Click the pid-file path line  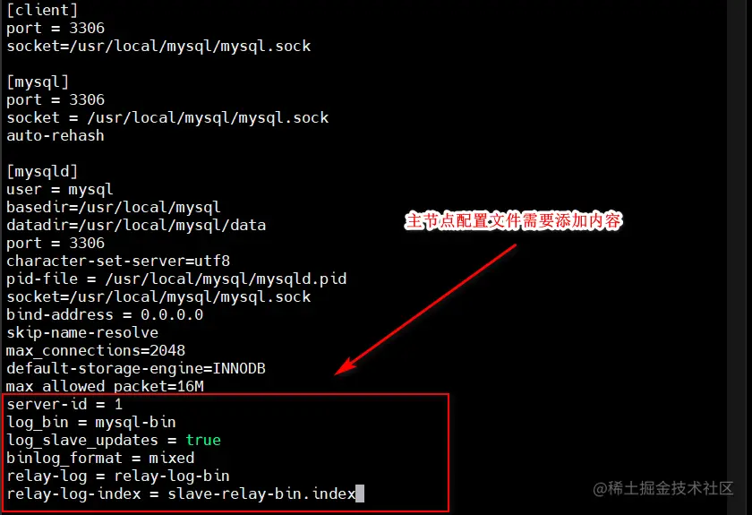coord(176,279)
